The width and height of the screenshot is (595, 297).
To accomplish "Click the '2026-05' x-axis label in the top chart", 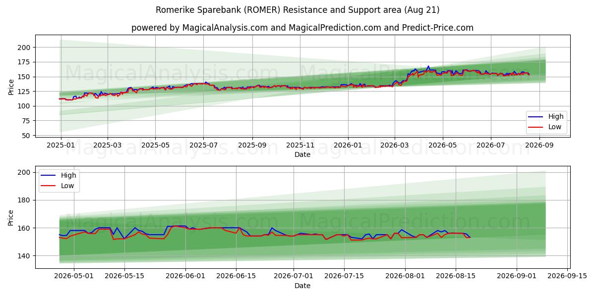I will (x=442, y=146).
